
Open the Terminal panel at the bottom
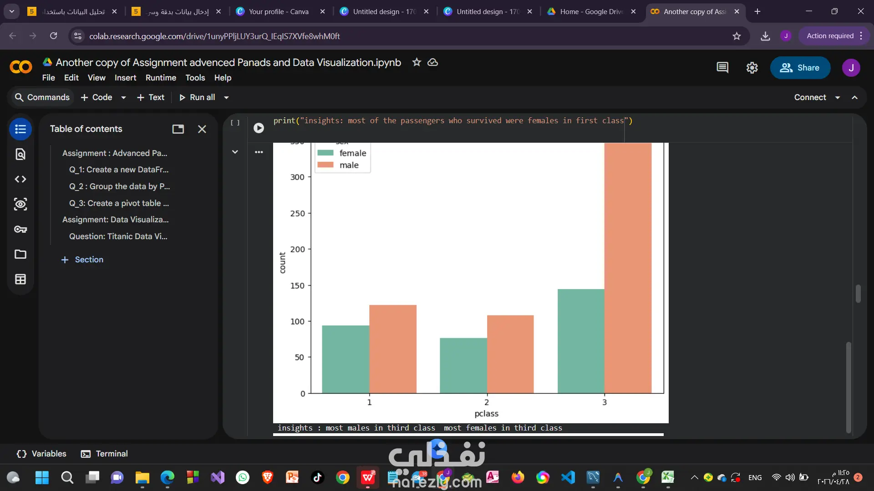104,454
